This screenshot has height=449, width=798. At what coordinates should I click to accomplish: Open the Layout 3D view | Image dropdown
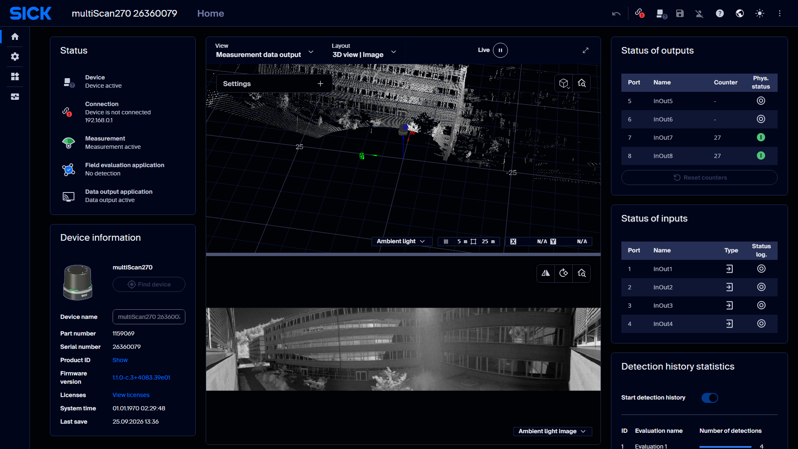[364, 51]
